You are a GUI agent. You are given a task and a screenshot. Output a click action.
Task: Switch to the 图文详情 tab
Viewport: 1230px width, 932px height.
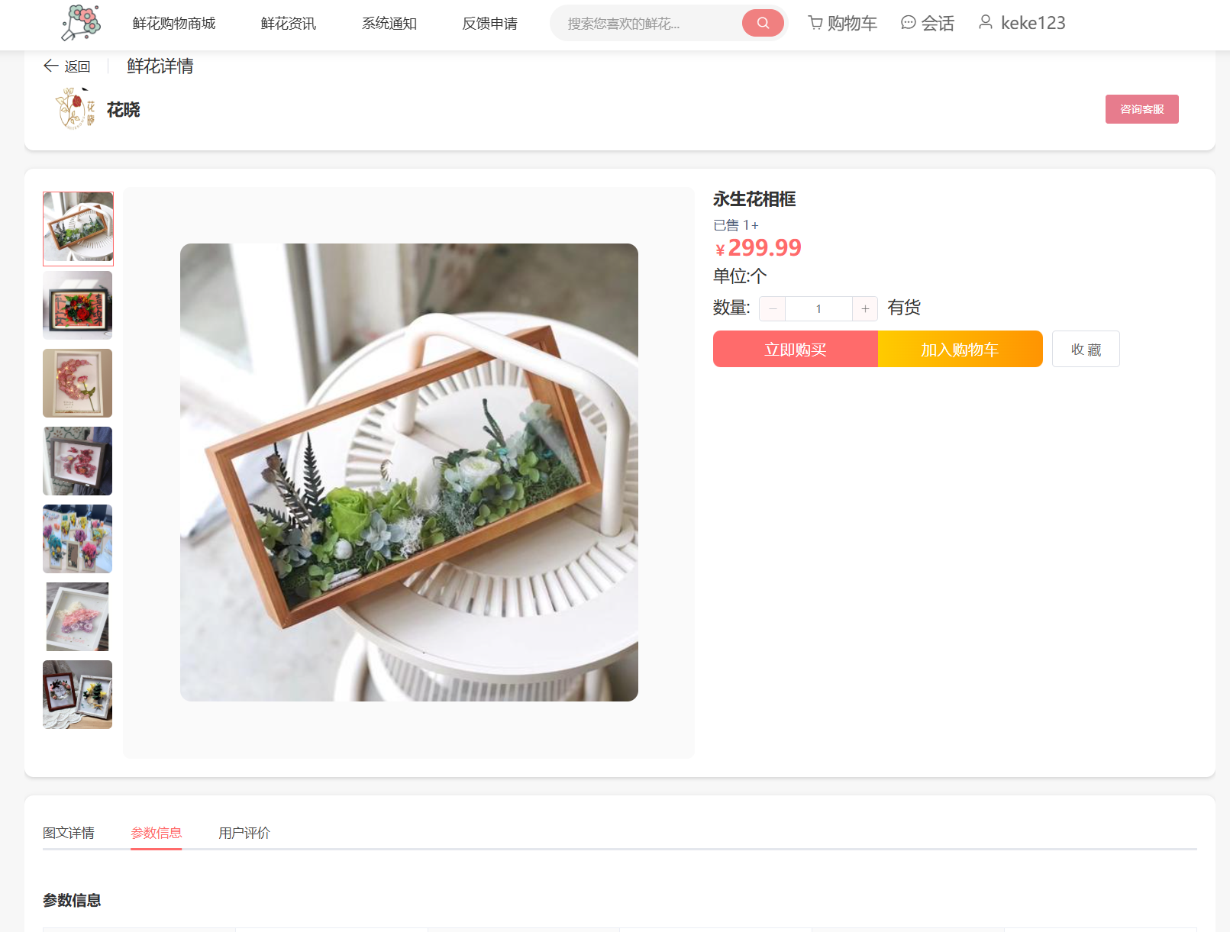pyautogui.click(x=69, y=833)
